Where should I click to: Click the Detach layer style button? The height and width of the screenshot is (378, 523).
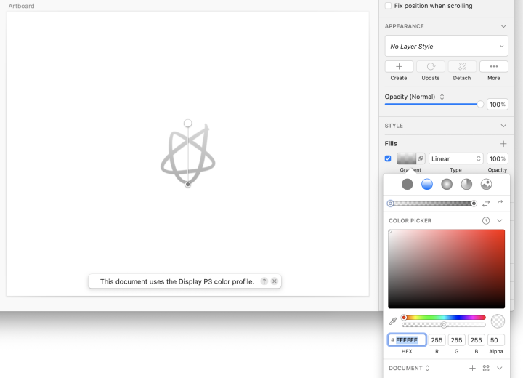[462, 66]
